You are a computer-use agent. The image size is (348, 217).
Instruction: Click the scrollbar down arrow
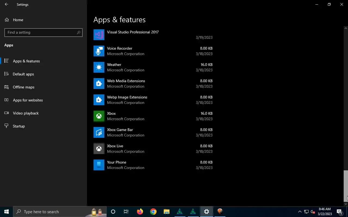(346, 204)
